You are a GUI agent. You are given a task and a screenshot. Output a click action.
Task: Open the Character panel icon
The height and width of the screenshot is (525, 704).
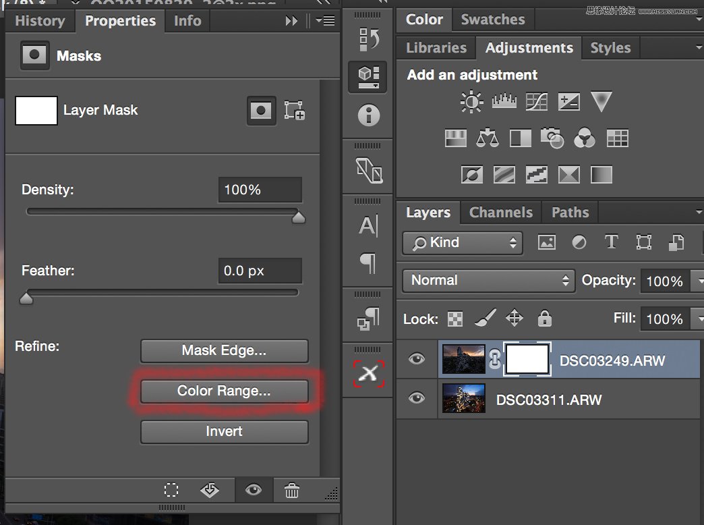point(368,225)
